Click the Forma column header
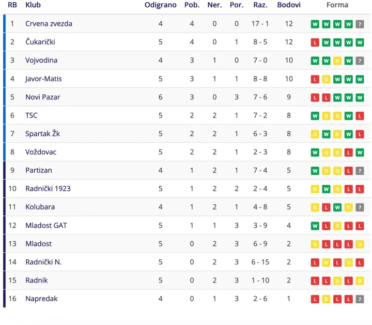Screen dimensions: 372x325 (x=337, y=5)
